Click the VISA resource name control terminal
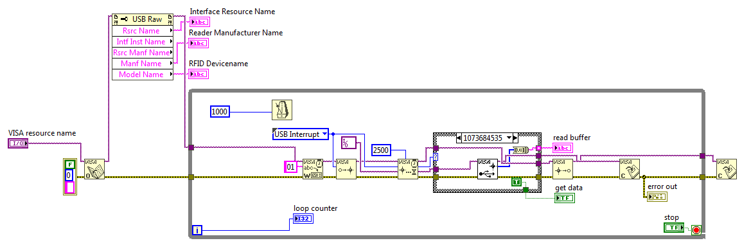742x243 pixels. click(x=18, y=143)
